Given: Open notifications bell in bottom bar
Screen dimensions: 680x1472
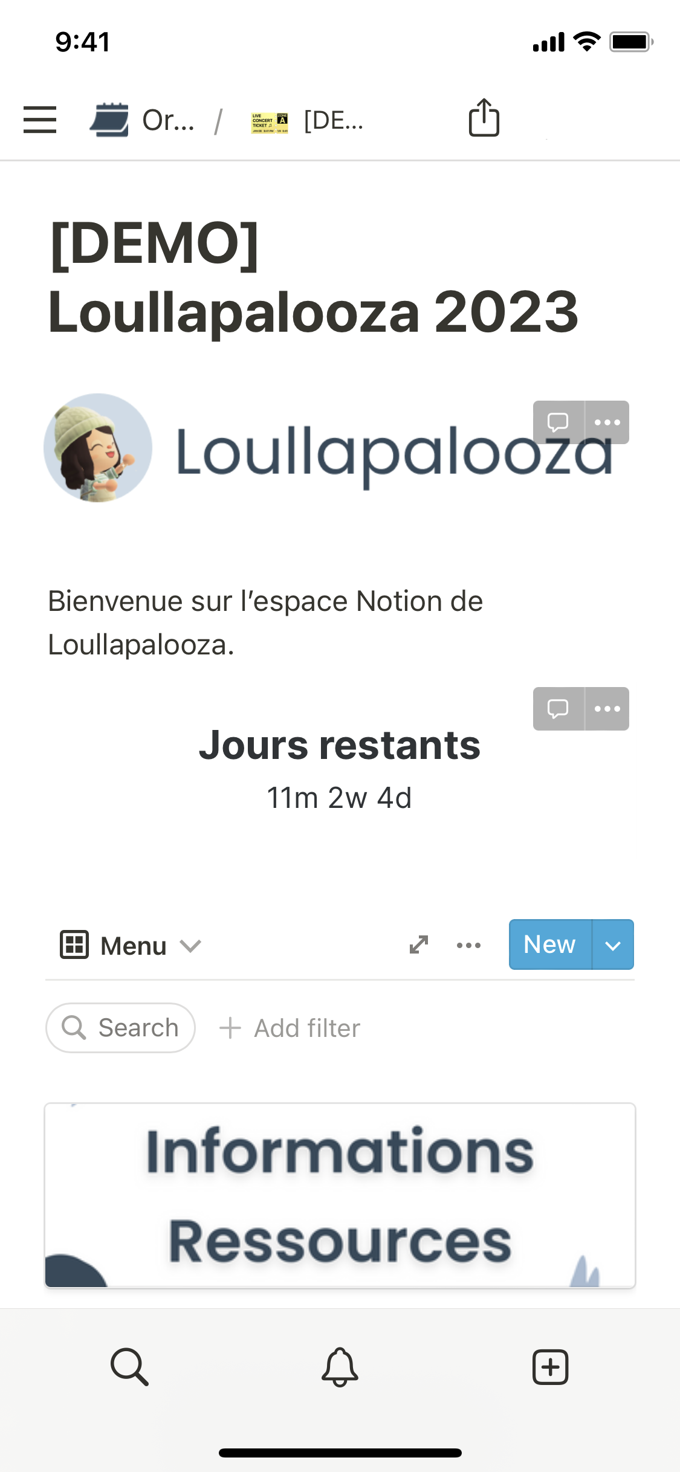Looking at the screenshot, I should point(340,1366).
